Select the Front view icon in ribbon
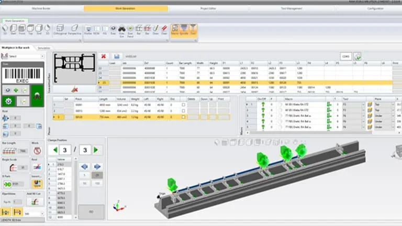 [x=22, y=28]
